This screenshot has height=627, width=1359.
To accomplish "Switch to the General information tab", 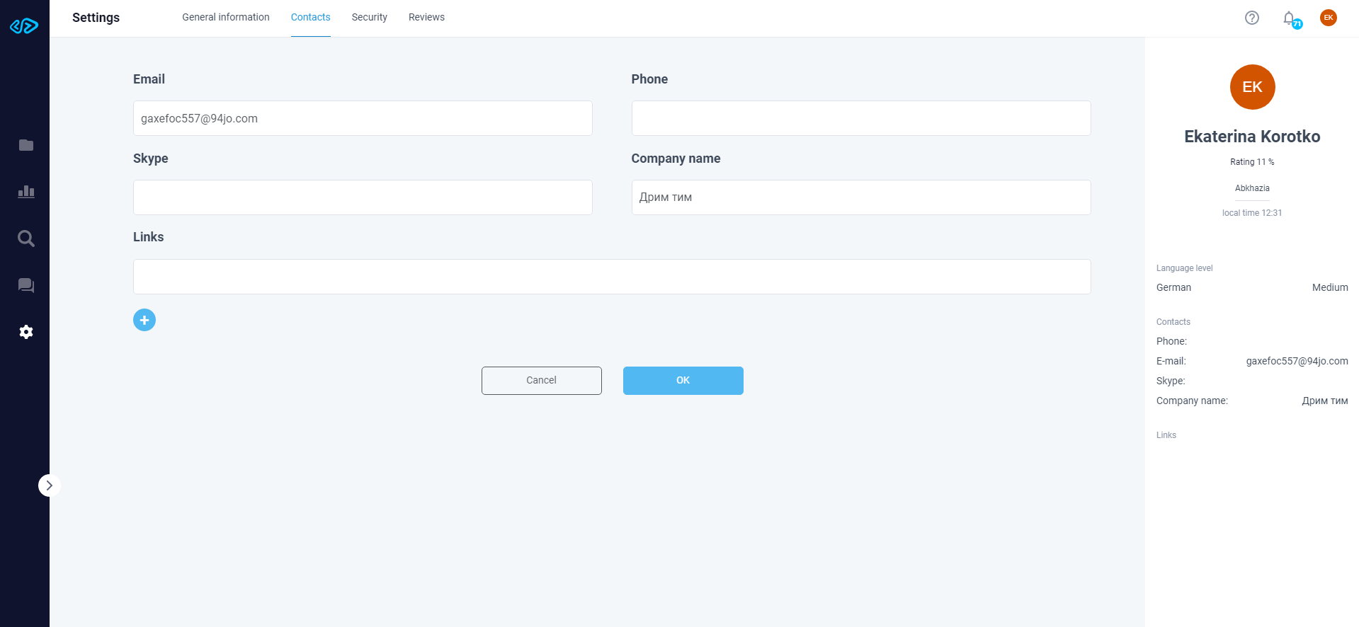I will point(226,17).
